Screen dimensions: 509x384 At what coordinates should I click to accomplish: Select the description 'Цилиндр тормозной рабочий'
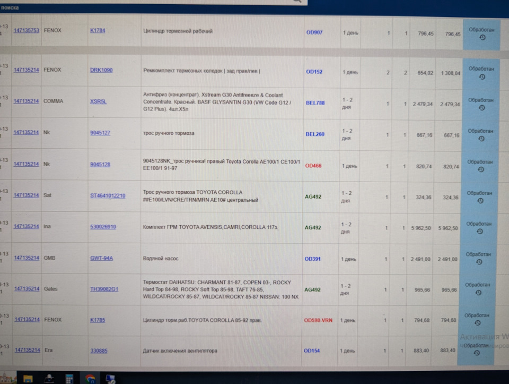pyautogui.click(x=178, y=31)
